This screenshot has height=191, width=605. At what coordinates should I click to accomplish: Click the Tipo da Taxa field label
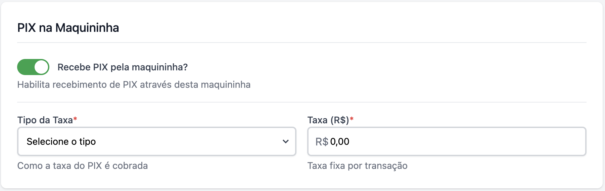point(45,120)
